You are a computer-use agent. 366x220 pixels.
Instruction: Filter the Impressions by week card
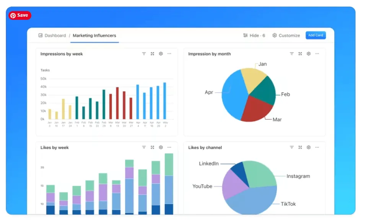144,54
